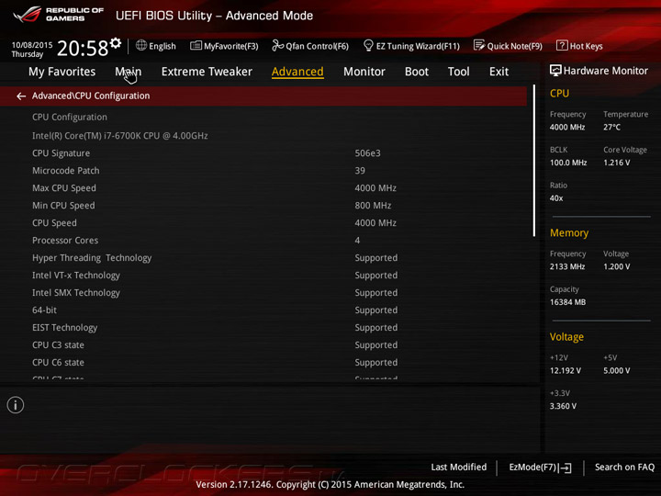661x496 pixels.
Task: Launch Qfan Control(F6)
Action: (310, 46)
